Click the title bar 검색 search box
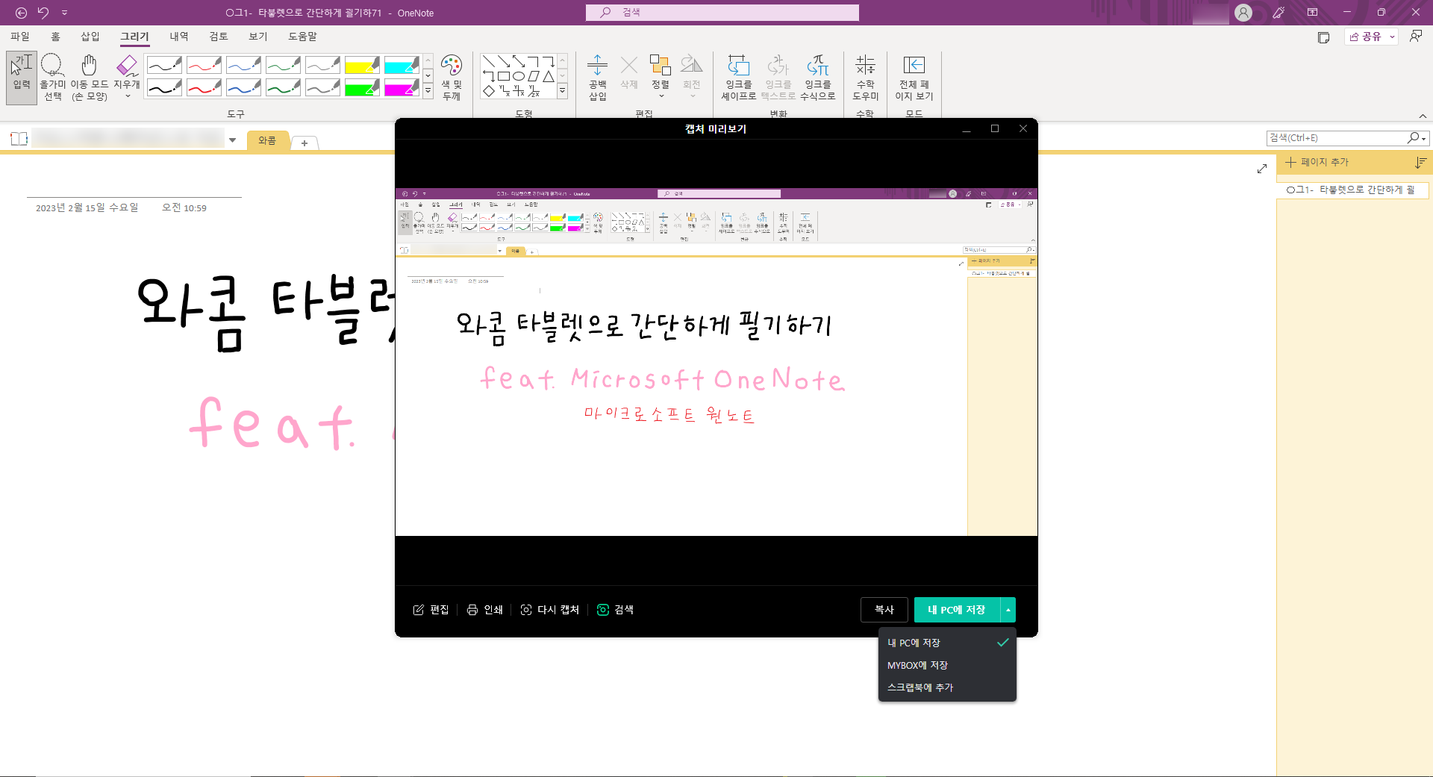This screenshot has width=1433, height=777. tap(722, 13)
